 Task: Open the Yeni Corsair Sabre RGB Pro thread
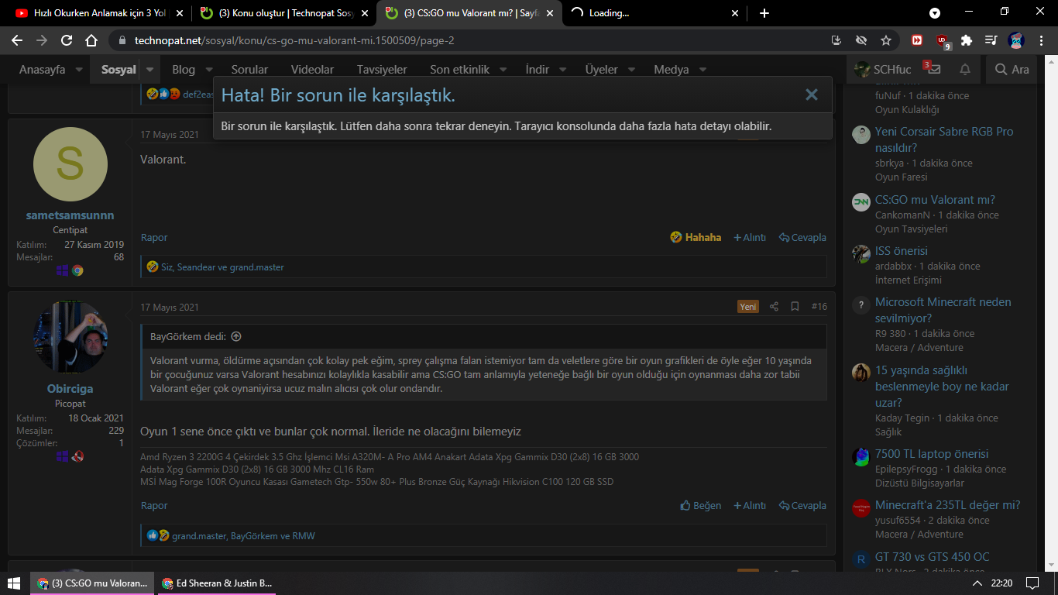click(944, 139)
